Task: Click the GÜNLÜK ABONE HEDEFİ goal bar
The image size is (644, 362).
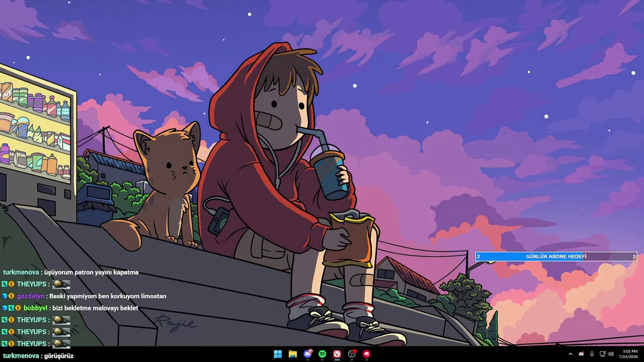Action: tap(556, 256)
